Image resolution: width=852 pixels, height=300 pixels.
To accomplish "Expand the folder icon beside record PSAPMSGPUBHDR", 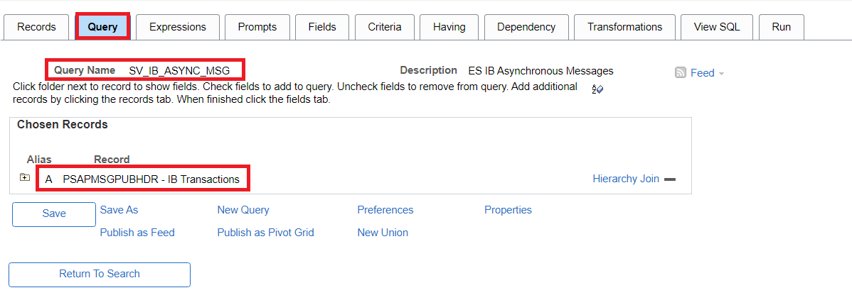I will 25,178.
